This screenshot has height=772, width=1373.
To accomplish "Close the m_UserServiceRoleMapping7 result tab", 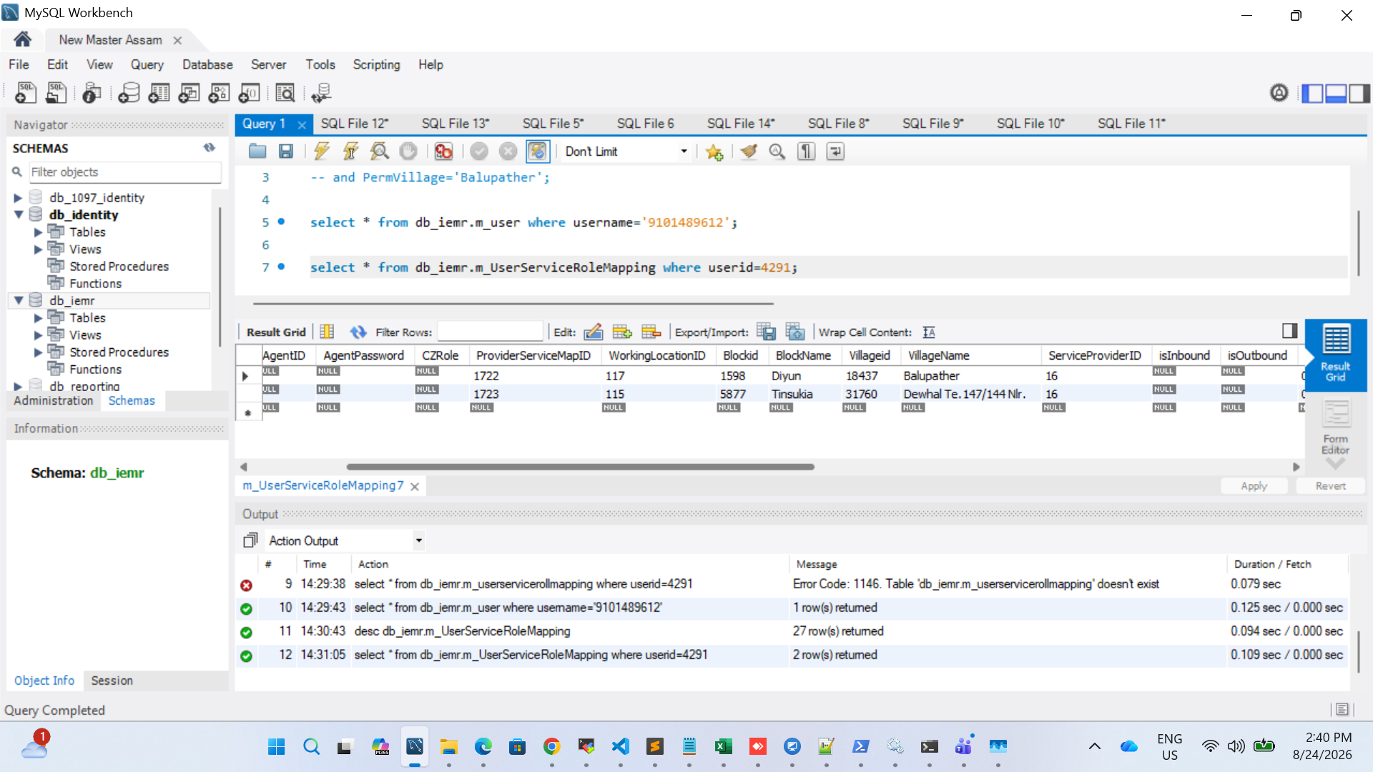I will [415, 486].
